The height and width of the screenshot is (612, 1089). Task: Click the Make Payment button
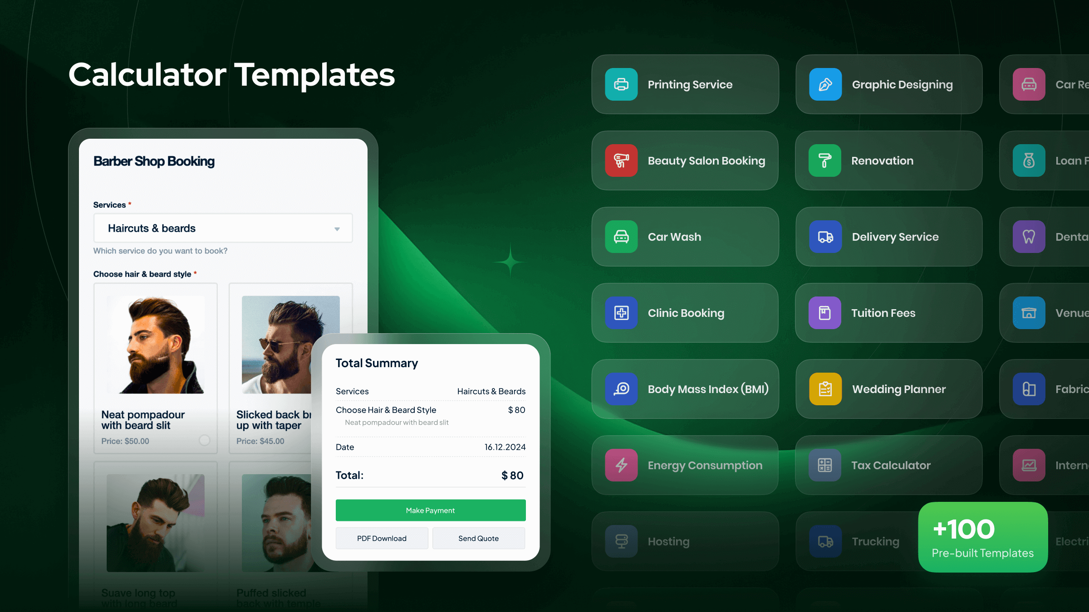click(430, 510)
